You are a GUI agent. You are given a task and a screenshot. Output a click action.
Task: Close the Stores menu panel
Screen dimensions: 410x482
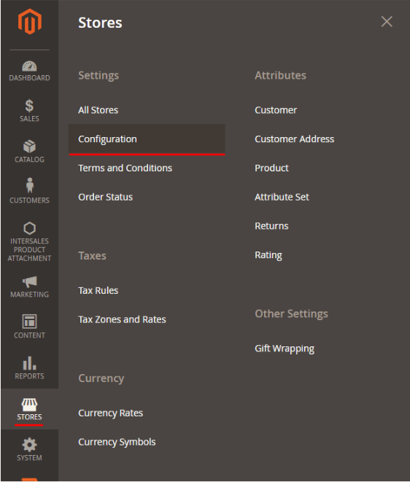coord(387,22)
